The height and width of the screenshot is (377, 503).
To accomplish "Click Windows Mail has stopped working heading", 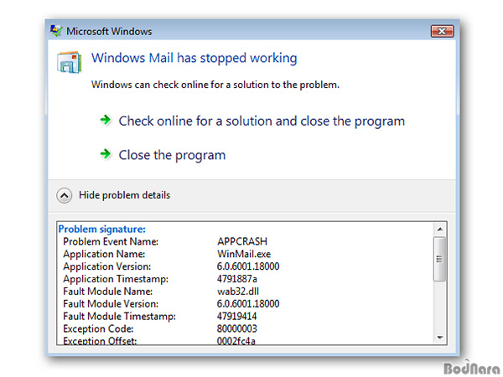I will 194,59.
